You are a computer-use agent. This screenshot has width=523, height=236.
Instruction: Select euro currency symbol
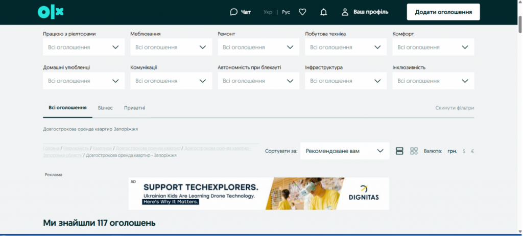472,151
